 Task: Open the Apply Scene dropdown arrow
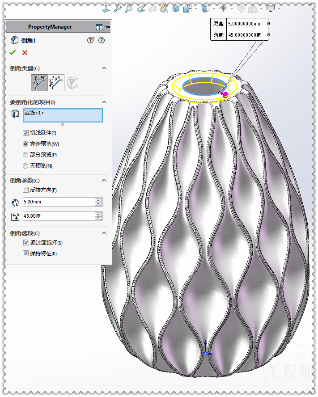[261, 9]
